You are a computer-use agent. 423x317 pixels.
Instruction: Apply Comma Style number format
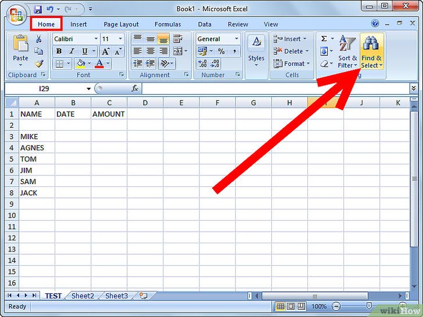pyautogui.click(x=234, y=51)
